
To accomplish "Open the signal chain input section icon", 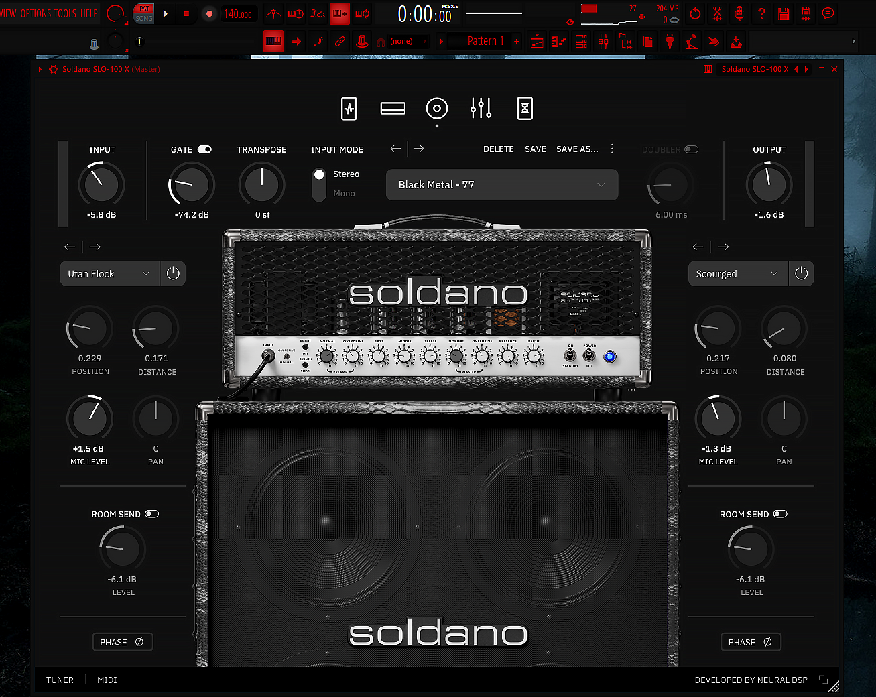I will tap(349, 109).
